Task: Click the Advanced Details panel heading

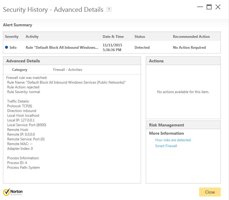Action: click(x=23, y=61)
